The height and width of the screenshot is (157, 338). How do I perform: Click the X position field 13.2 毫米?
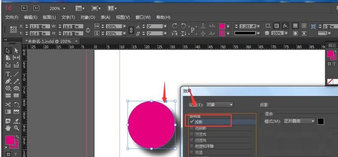[40, 26]
